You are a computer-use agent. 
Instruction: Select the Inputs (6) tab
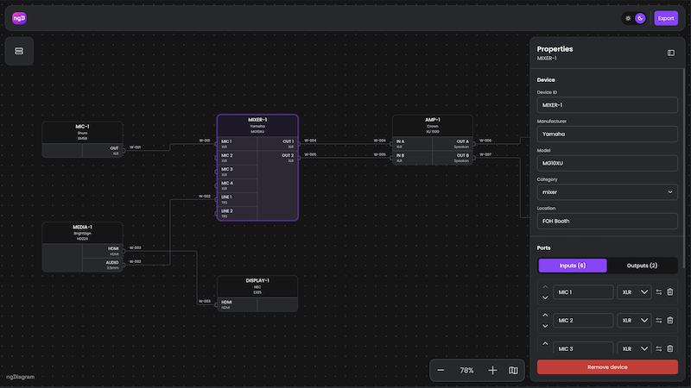[573, 266]
